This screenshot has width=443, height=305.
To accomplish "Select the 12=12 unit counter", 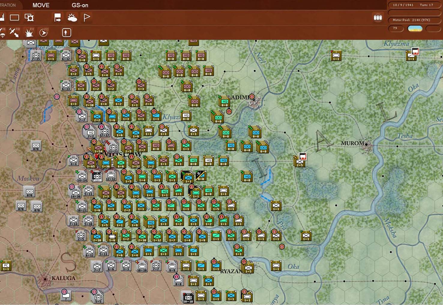I will tap(111, 176).
